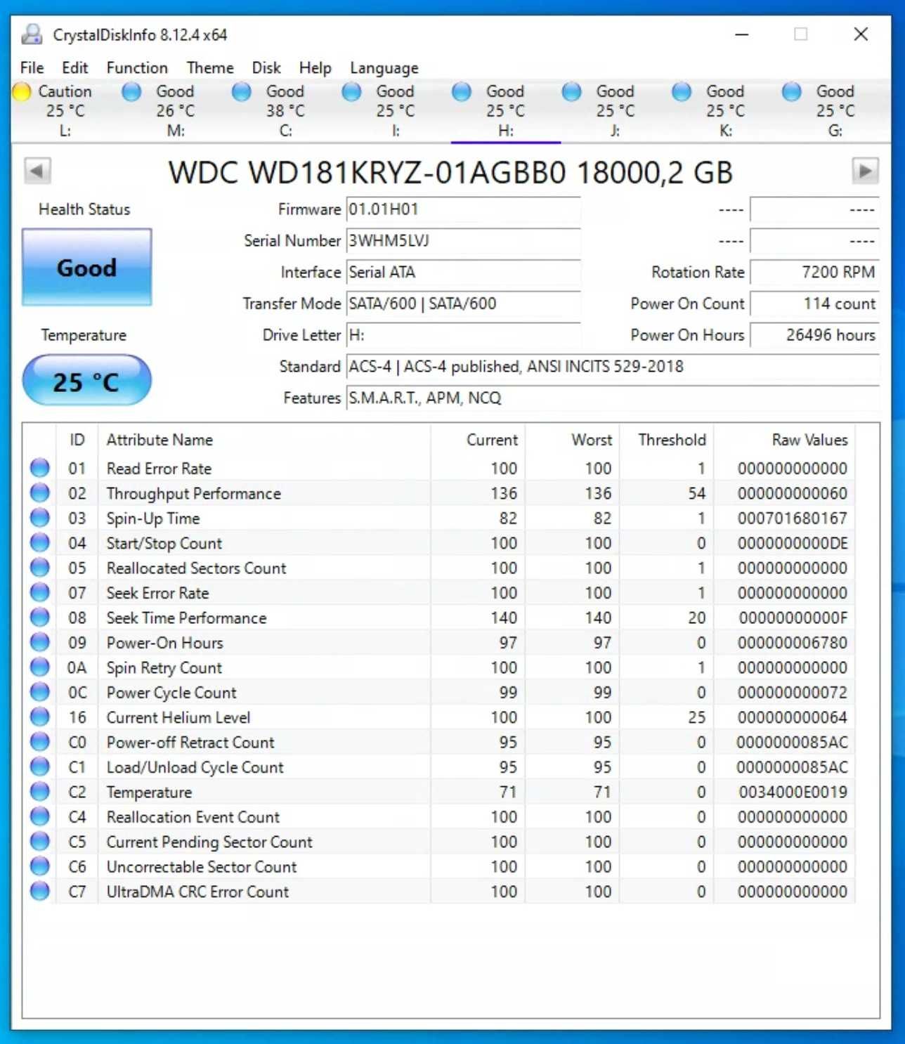The image size is (905, 1044).
Task: Open the Language menu
Action: pos(384,67)
